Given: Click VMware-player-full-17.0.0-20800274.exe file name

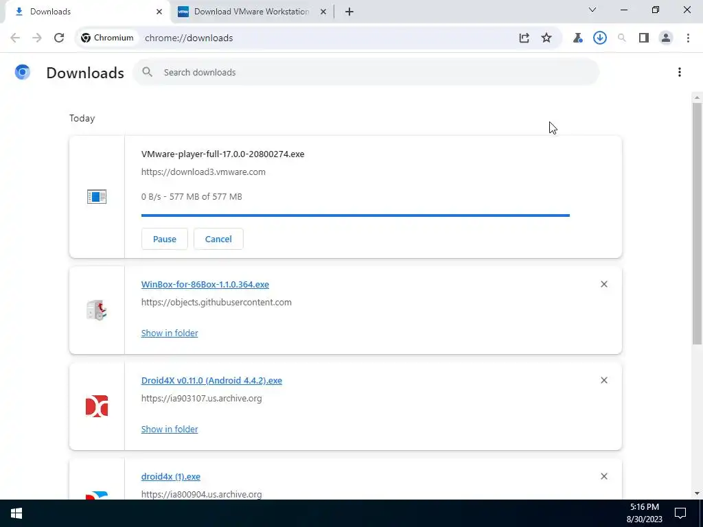Looking at the screenshot, I should (x=223, y=154).
